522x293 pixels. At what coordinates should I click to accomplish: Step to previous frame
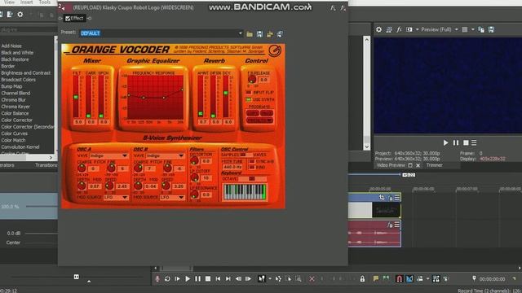tap(238, 278)
